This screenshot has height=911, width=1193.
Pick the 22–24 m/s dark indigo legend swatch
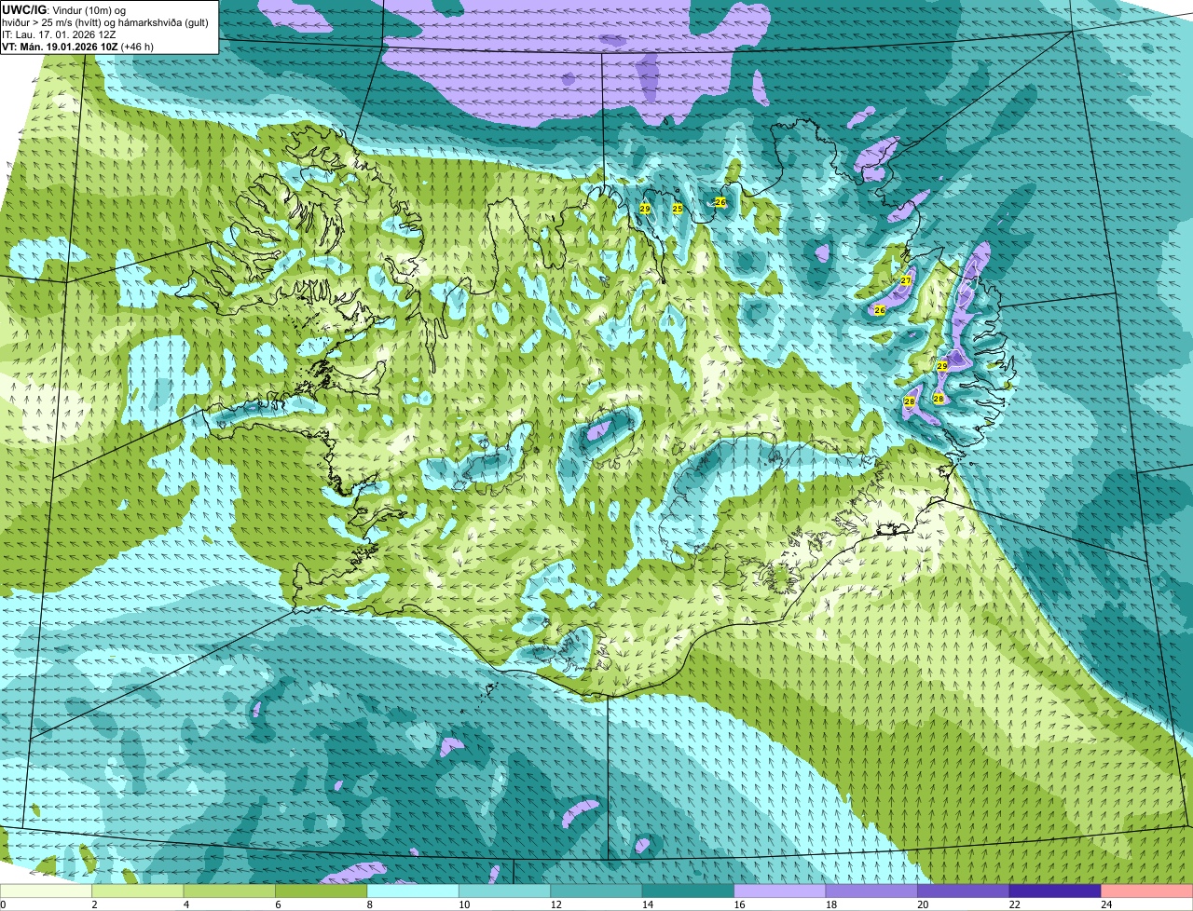click(1055, 891)
